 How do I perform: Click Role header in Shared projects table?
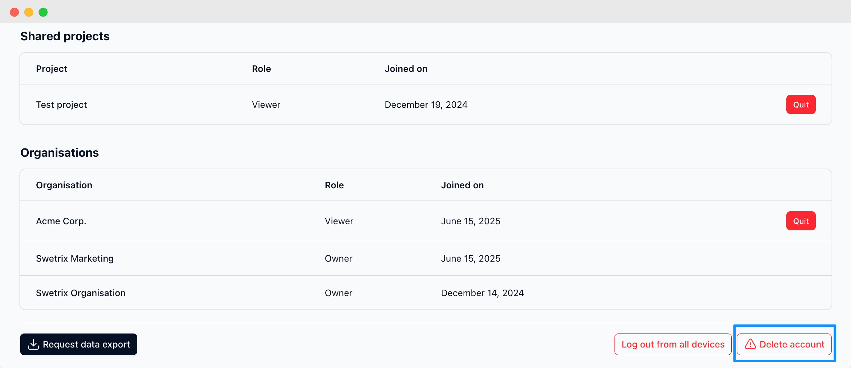click(261, 69)
